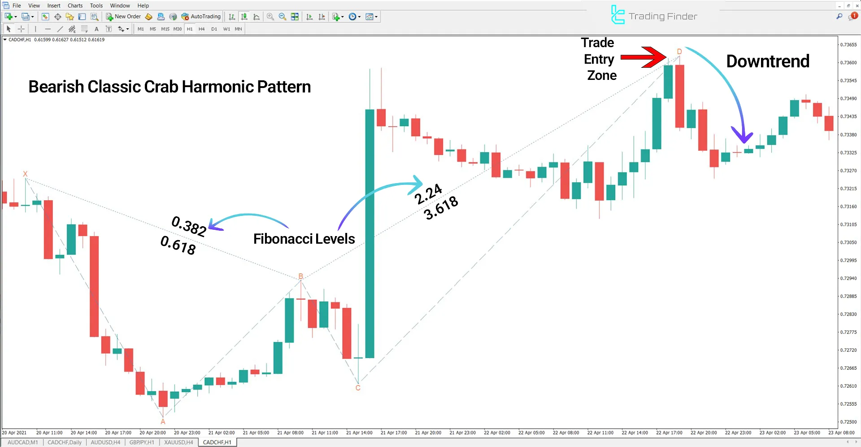The height and width of the screenshot is (447, 861).
Task: Click the green candle near point D
Action: (668, 83)
